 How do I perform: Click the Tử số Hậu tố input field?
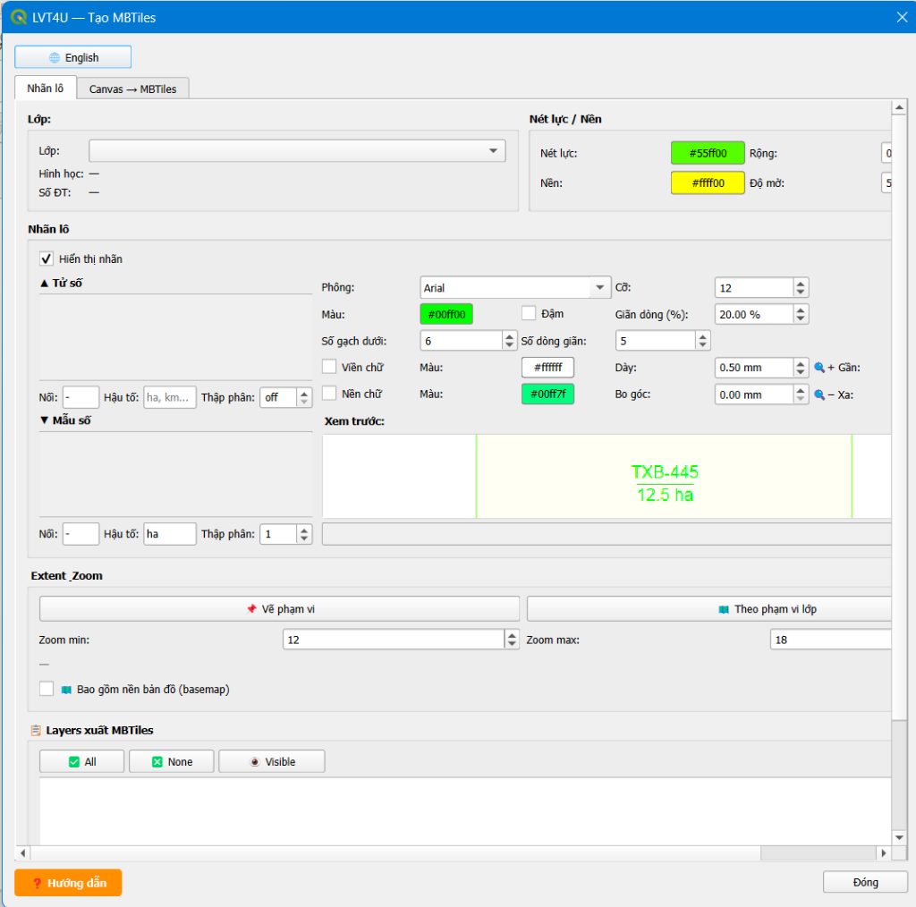tap(169, 397)
